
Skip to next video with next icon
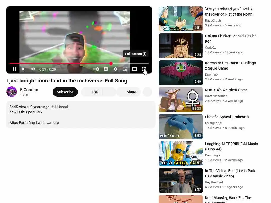(x=24, y=69)
